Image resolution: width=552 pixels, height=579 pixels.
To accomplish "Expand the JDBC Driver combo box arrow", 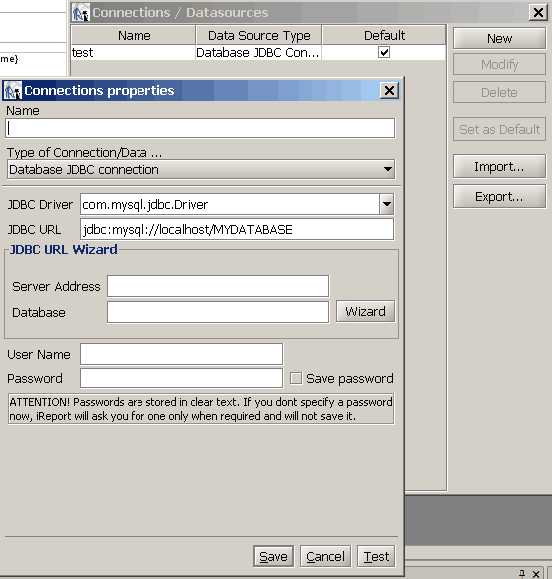I will 387,204.
